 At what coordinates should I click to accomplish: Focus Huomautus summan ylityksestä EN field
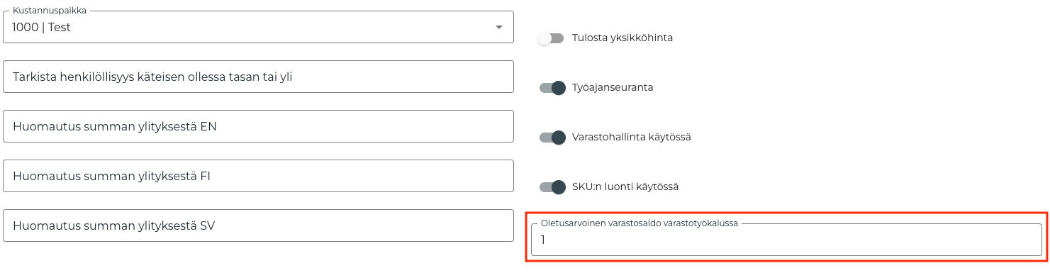click(258, 126)
